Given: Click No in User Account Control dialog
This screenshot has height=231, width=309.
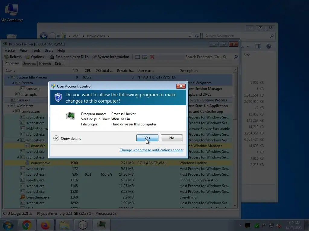Looking at the screenshot, I should pos(172,138).
